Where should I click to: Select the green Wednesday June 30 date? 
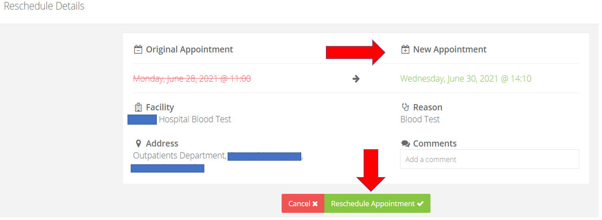coord(465,79)
